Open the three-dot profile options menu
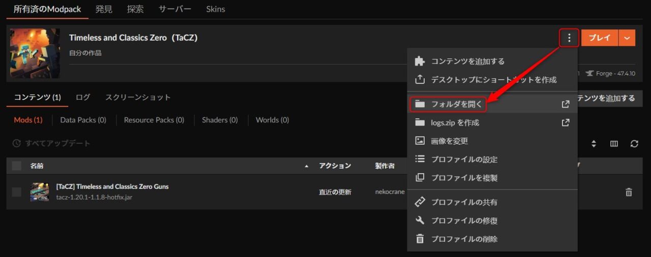This screenshot has width=651, height=257. pyautogui.click(x=569, y=38)
